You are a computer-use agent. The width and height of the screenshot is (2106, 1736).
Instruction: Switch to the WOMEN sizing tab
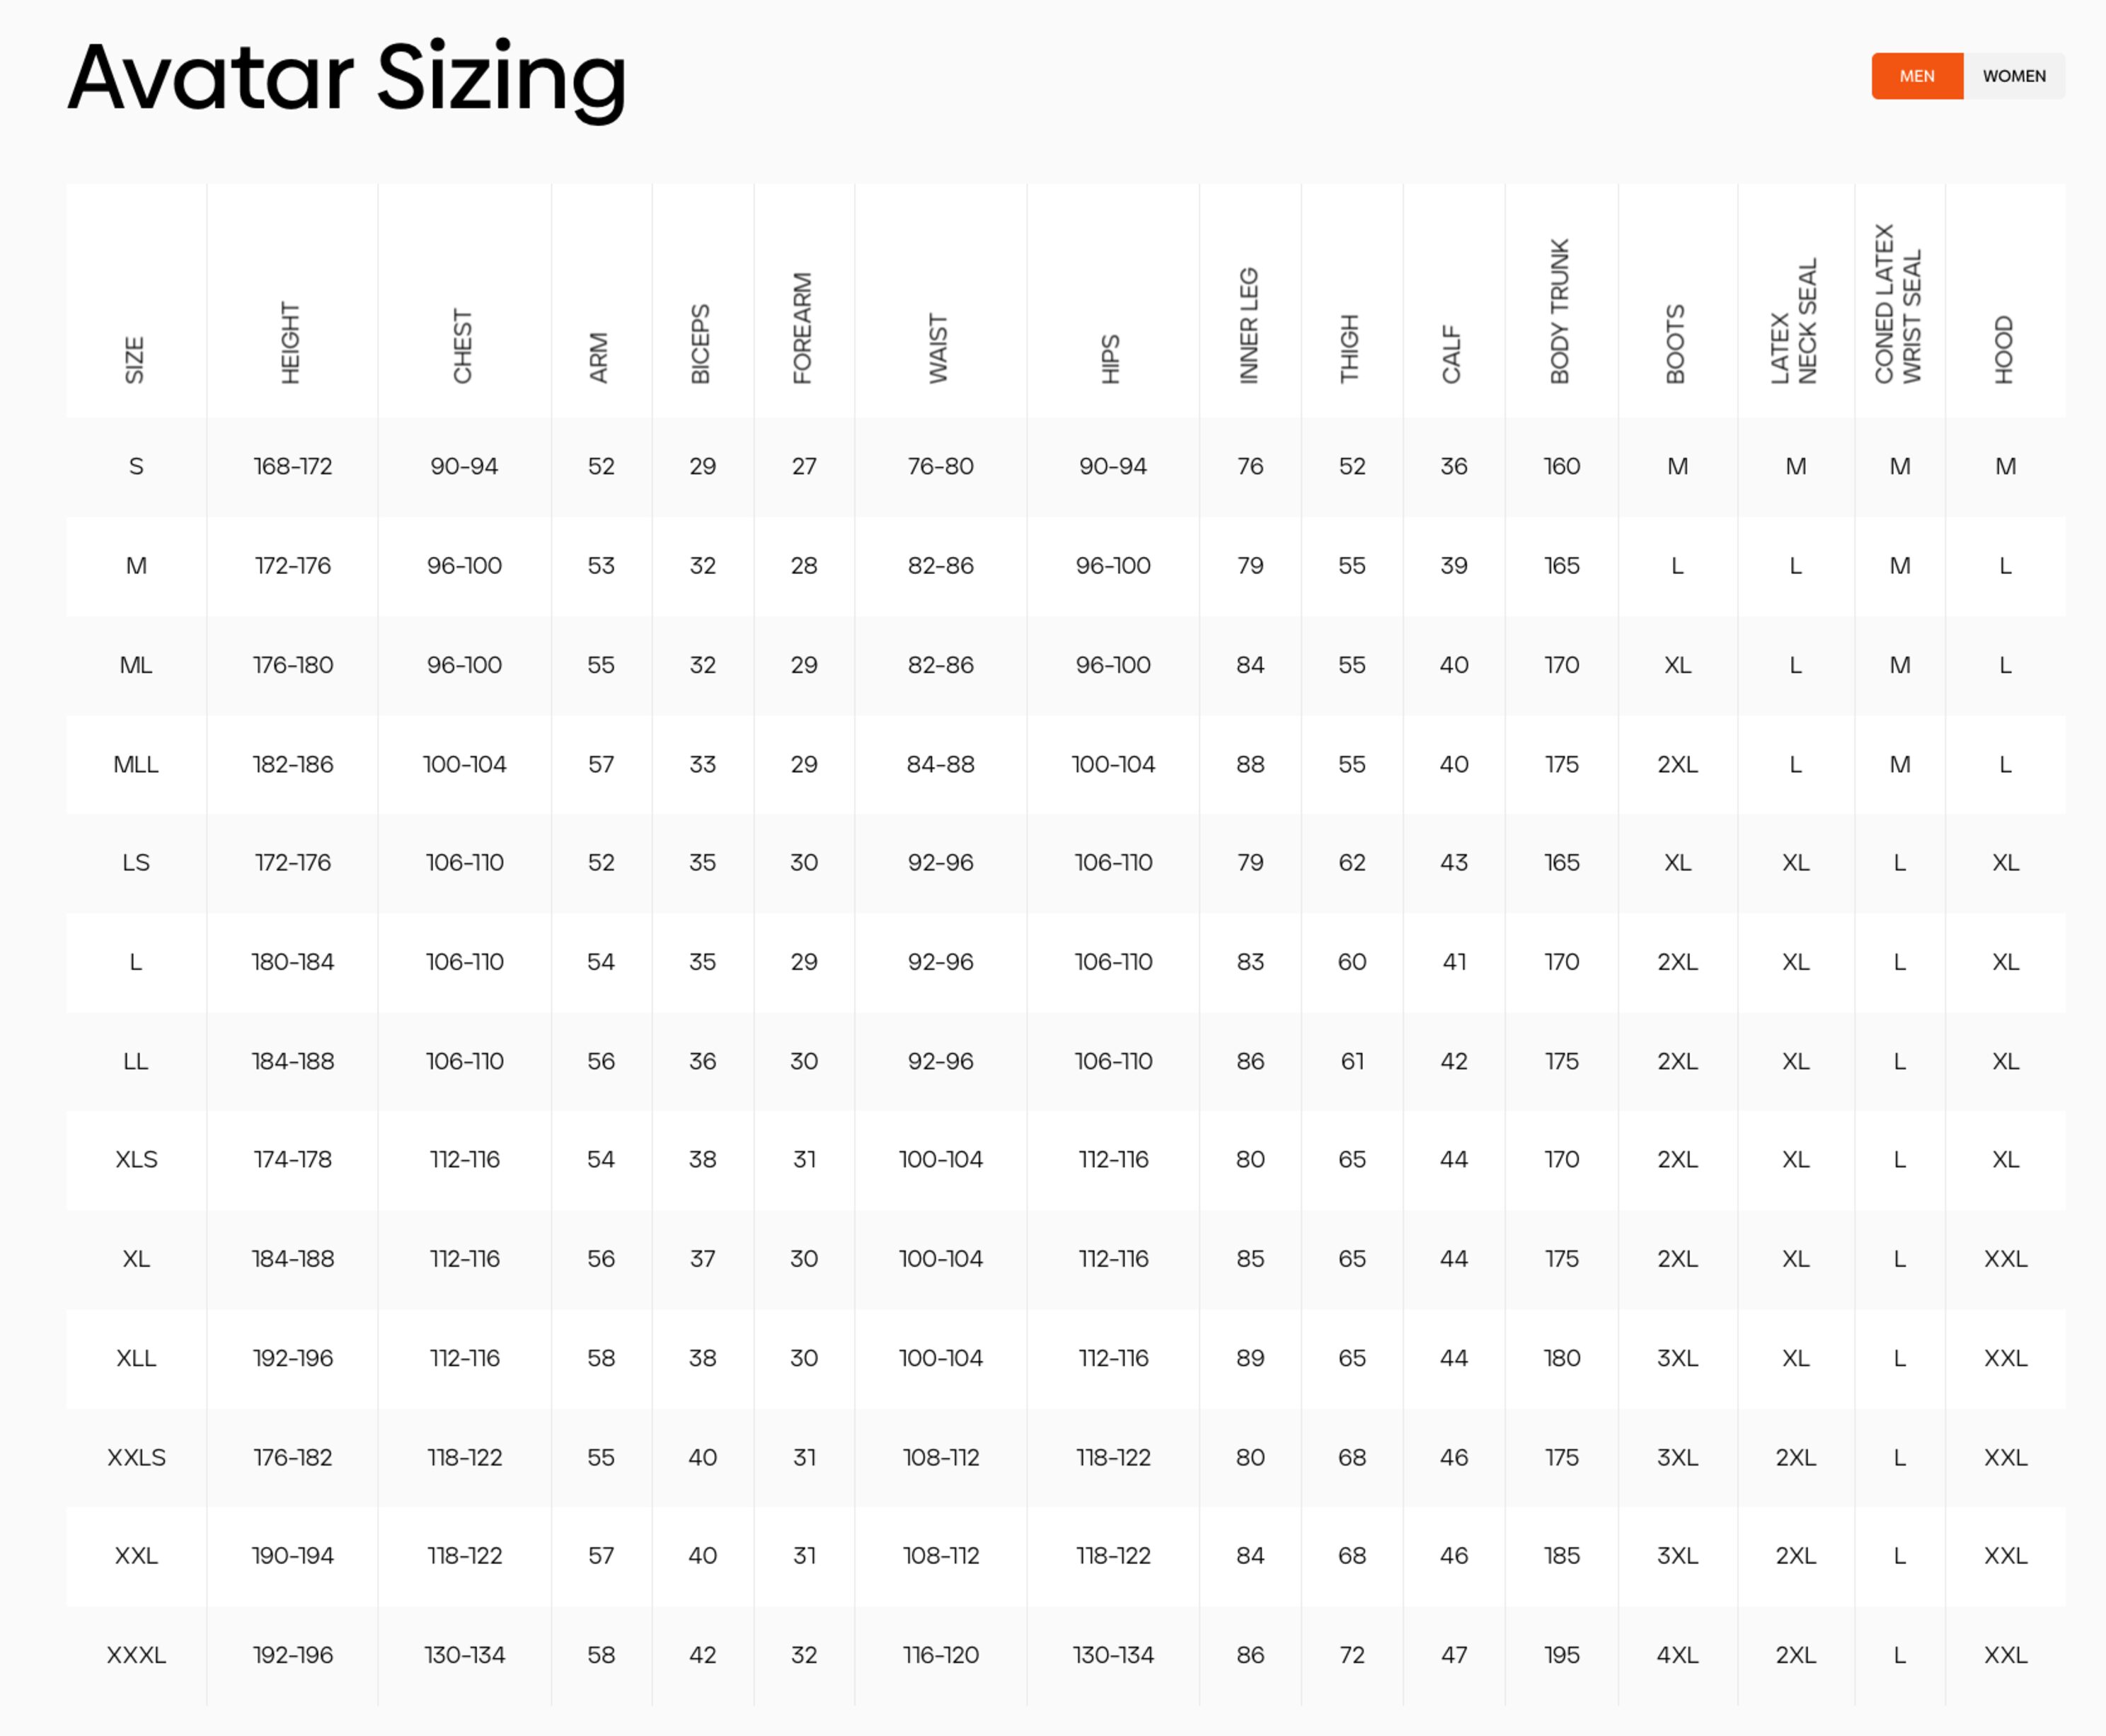coord(2014,76)
